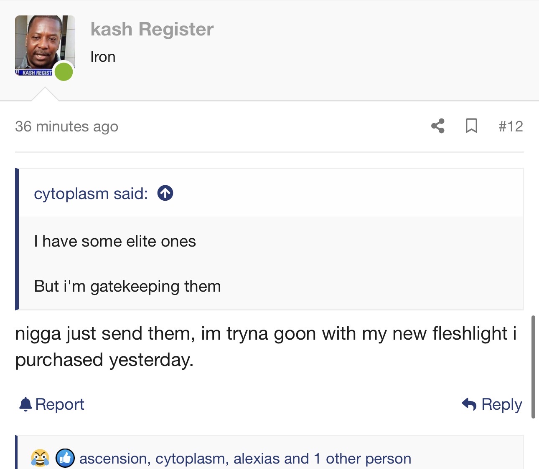
Task: Report this post using the bell link
Action: point(52,404)
